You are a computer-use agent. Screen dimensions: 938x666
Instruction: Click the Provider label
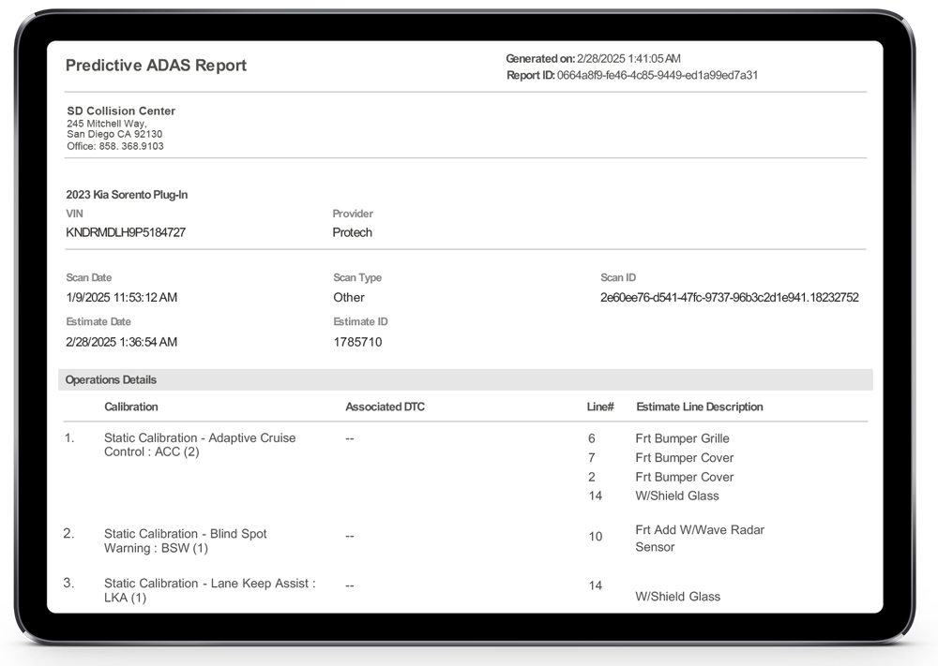coord(353,214)
